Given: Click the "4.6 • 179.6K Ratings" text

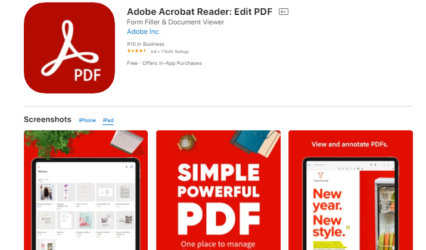Looking at the screenshot, I should pyautogui.click(x=170, y=52).
